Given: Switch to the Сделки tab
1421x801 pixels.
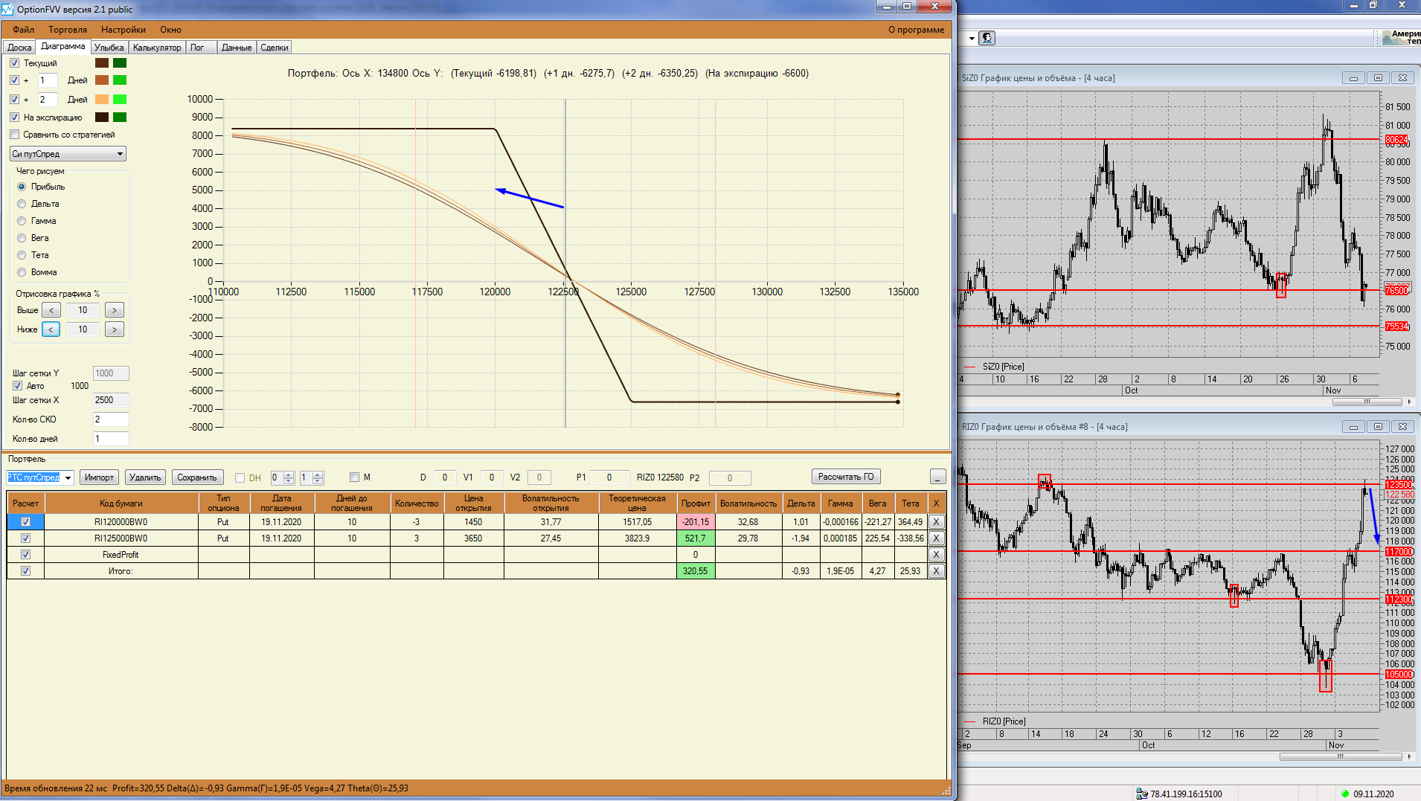Looking at the screenshot, I should pos(275,48).
